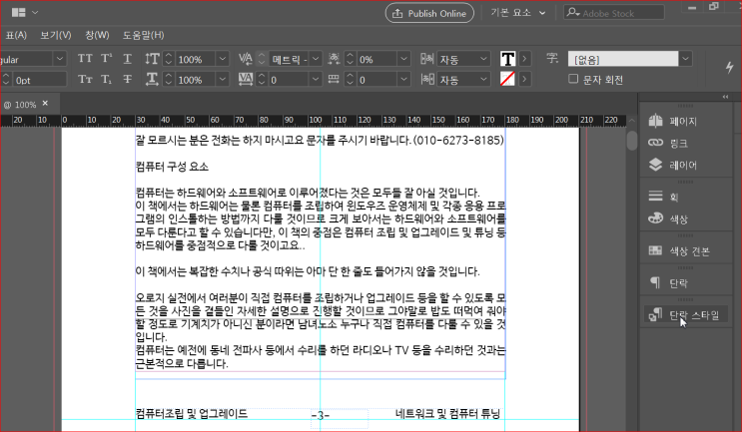Expand the stroke swatch options arrow

(x=524, y=79)
